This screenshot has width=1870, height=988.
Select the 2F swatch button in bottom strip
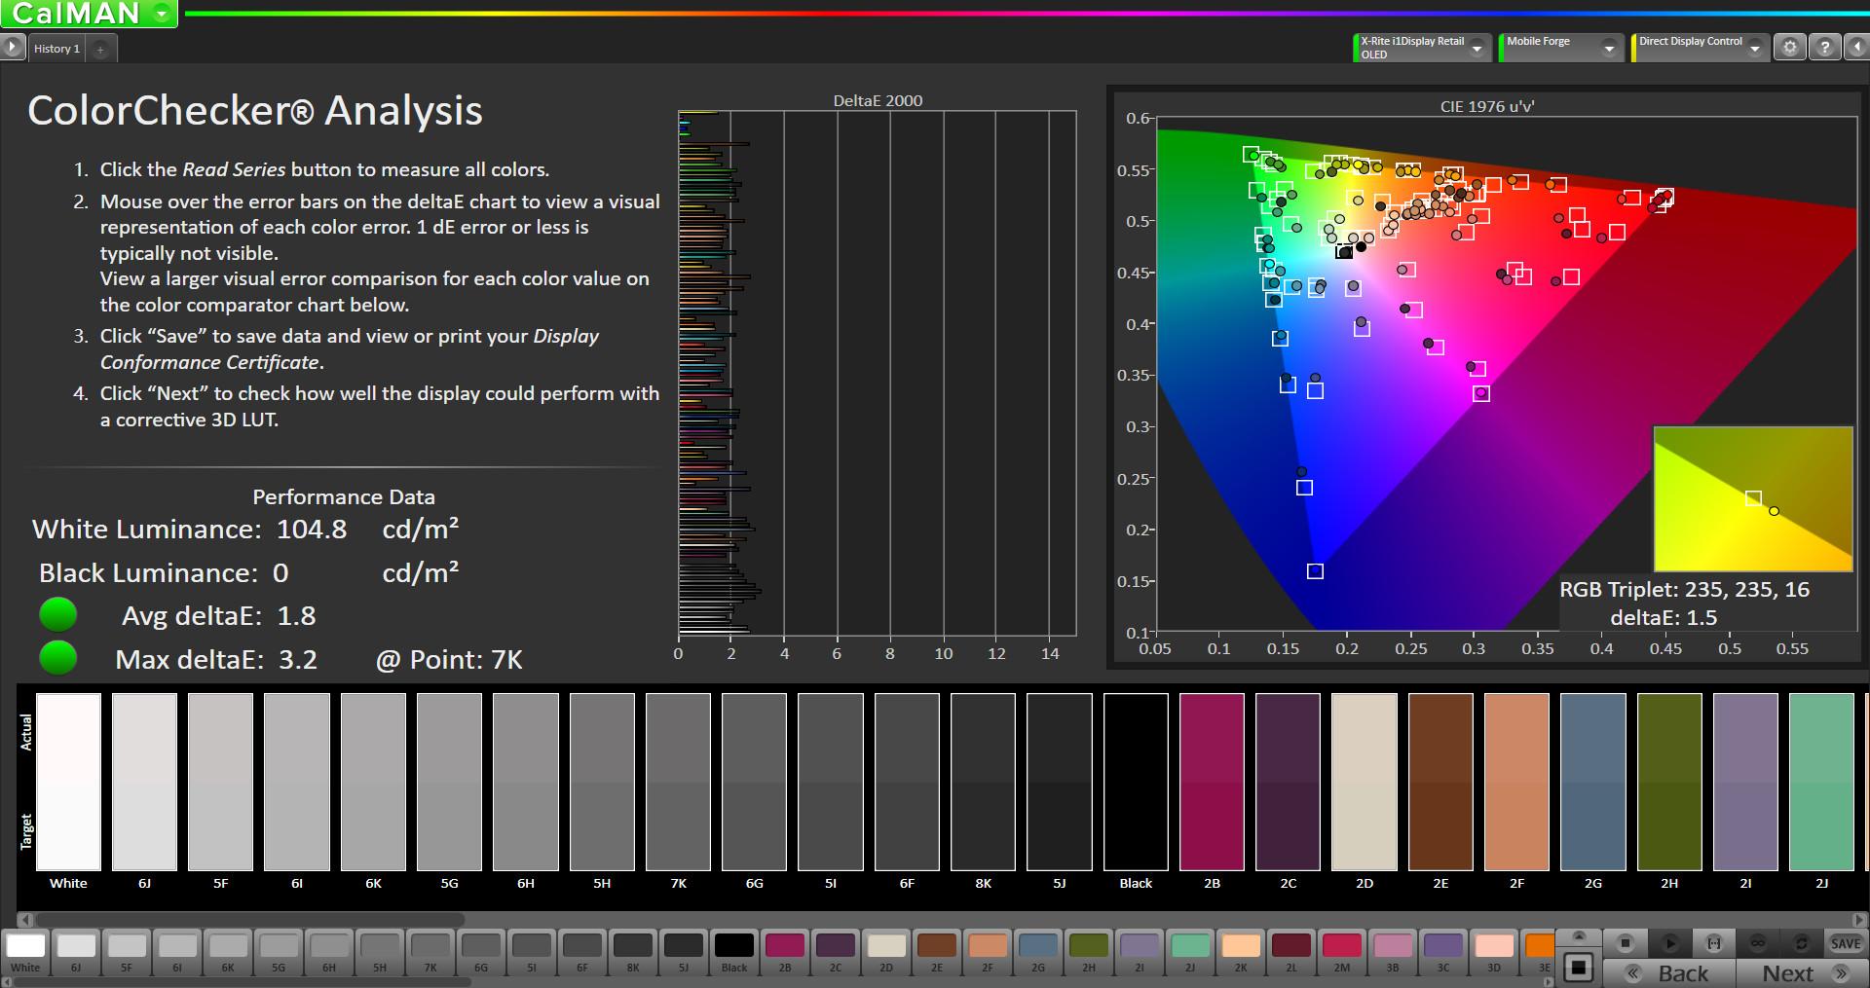pyautogui.click(x=988, y=953)
